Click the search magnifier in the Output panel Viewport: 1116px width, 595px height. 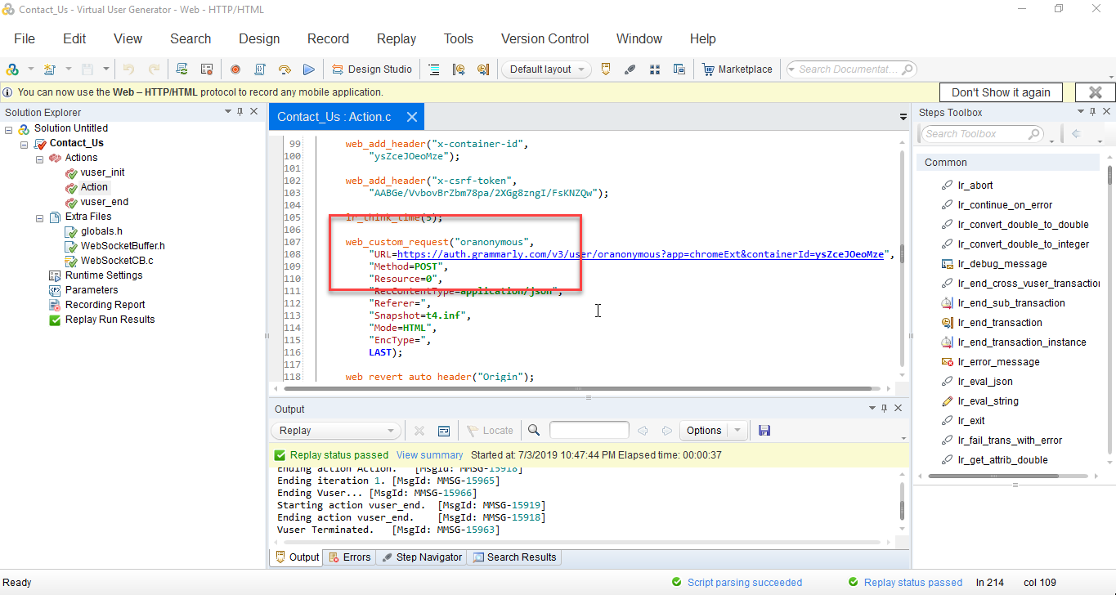coord(534,431)
